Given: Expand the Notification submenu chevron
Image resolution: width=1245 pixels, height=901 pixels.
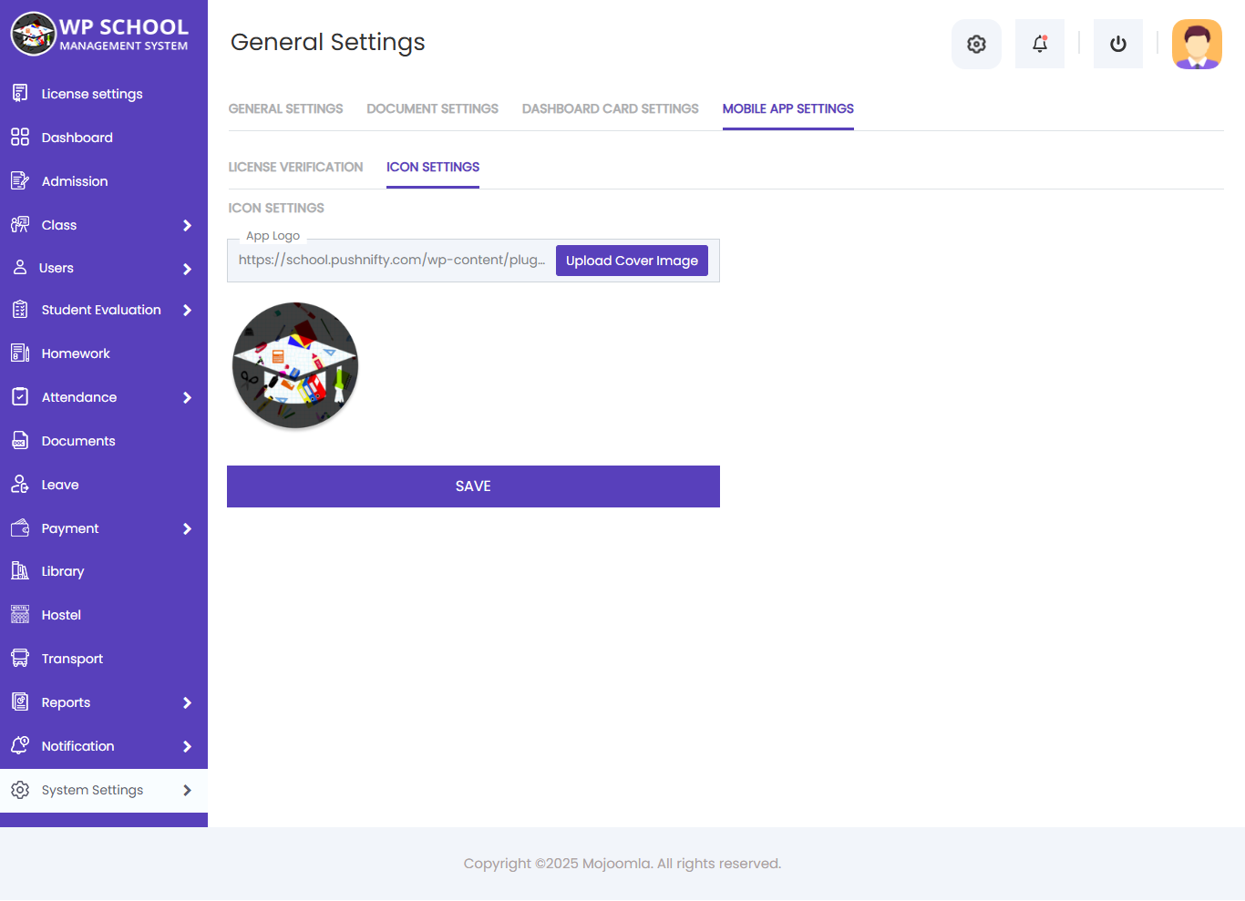Looking at the screenshot, I should tap(187, 746).
